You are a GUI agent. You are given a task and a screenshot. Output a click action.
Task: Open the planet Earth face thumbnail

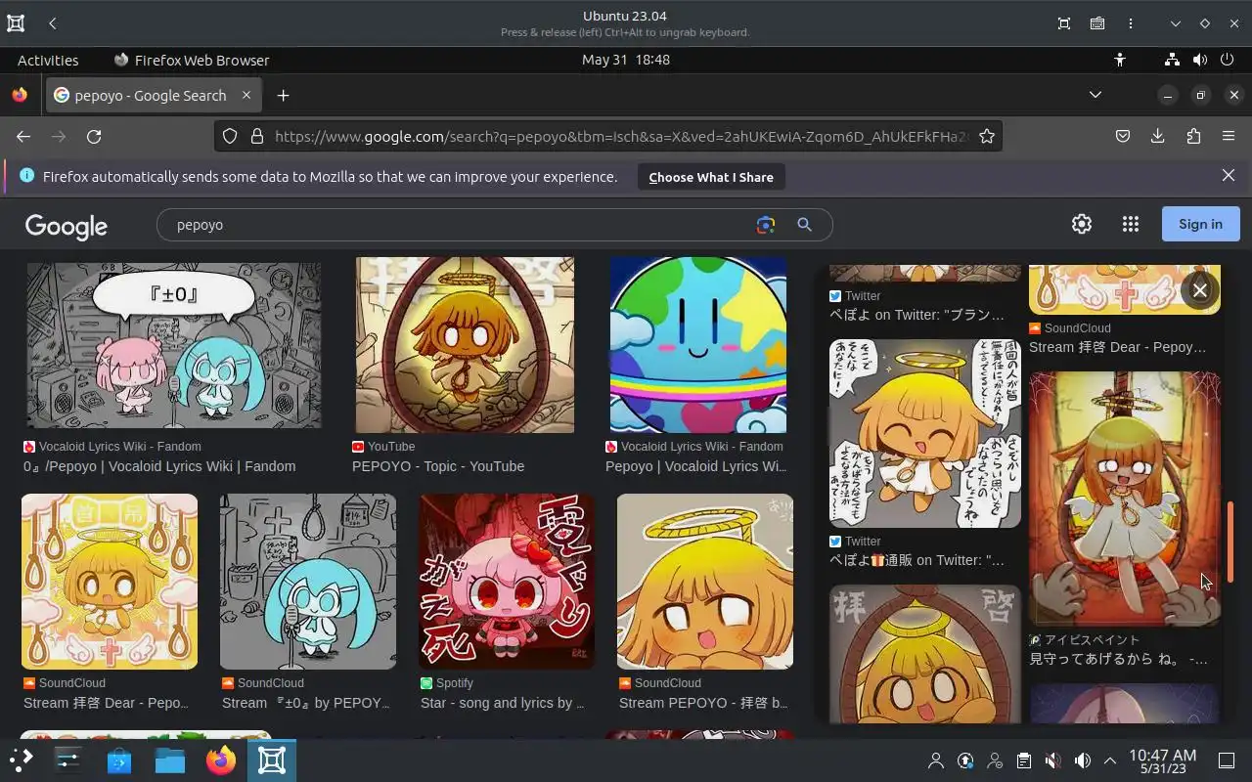(x=698, y=345)
